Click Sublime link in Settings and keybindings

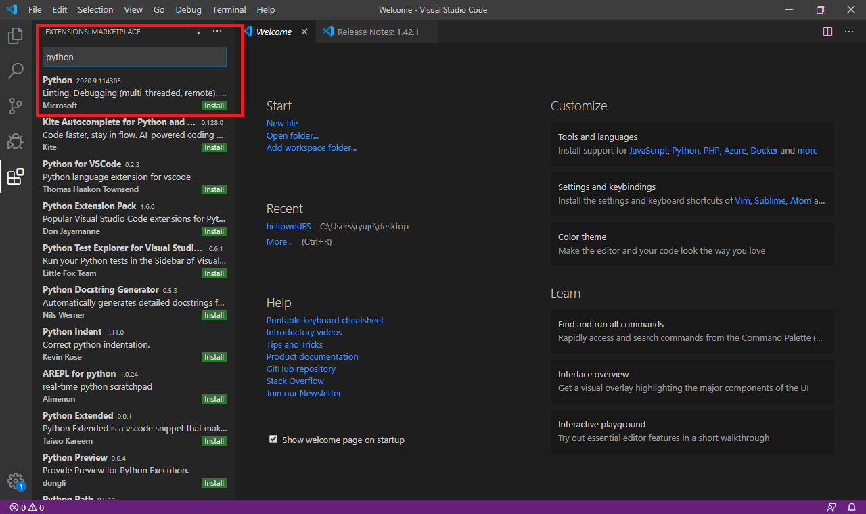(770, 200)
